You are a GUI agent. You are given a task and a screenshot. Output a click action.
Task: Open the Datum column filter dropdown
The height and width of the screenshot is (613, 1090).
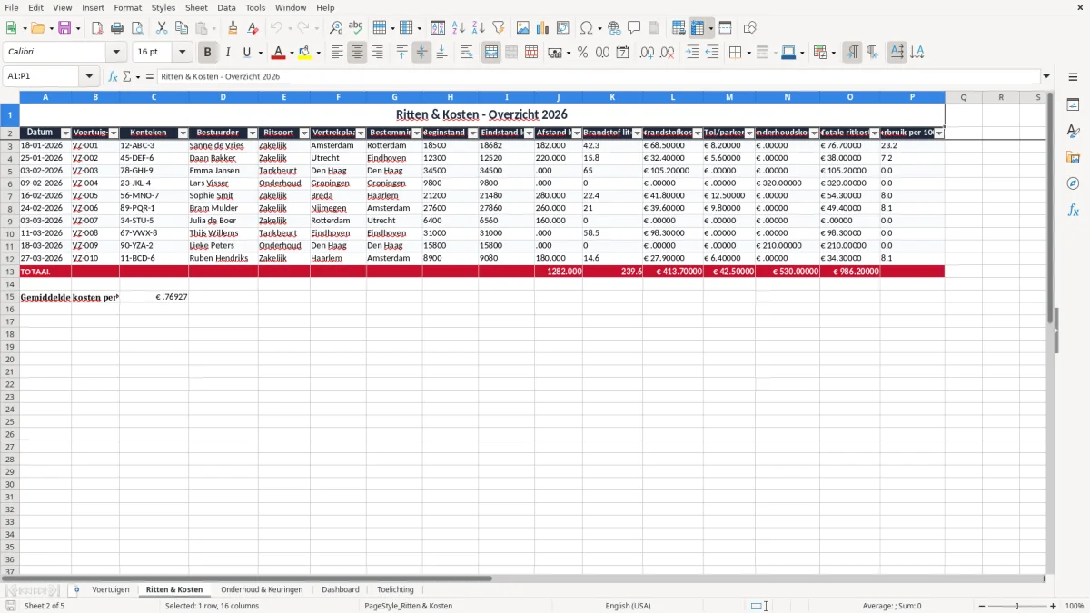click(x=65, y=133)
